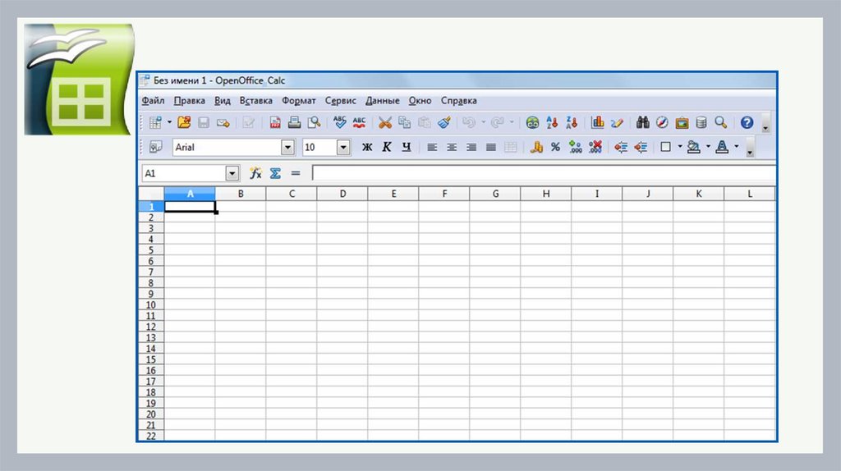Open the Page Preview icon

pyautogui.click(x=314, y=123)
